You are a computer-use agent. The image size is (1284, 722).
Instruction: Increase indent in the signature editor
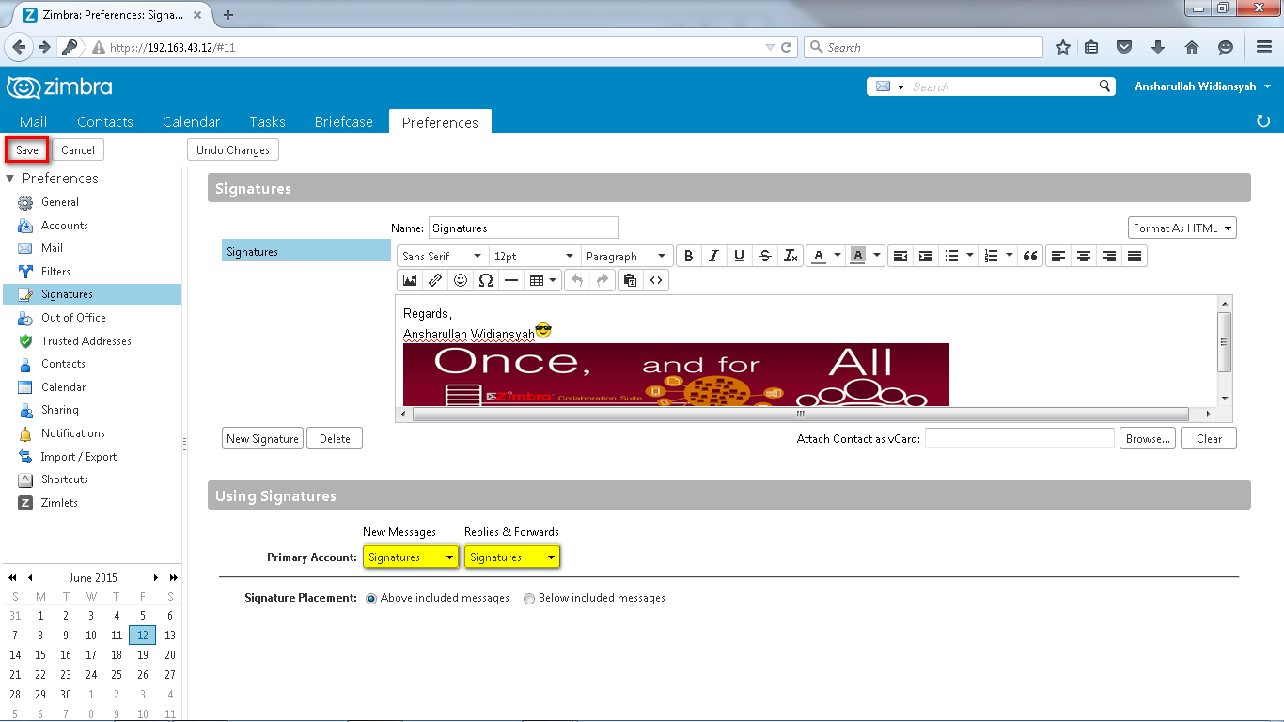coord(926,256)
